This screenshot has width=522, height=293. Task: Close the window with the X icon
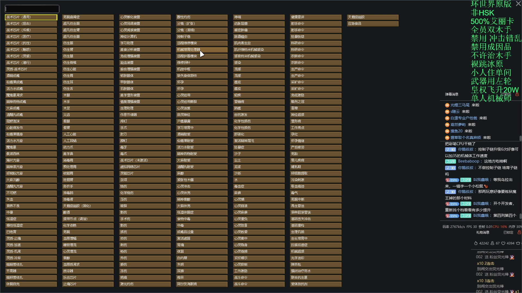[518, 4]
